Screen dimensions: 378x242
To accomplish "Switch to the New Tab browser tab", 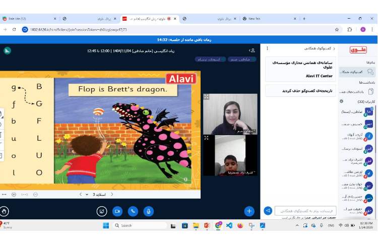I will click(x=269, y=19).
